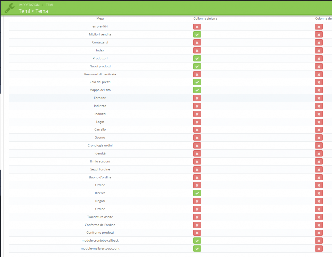Click the green check for module-mailalerts-account
This screenshot has width=332, height=257.
pyautogui.click(x=197, y=249)
